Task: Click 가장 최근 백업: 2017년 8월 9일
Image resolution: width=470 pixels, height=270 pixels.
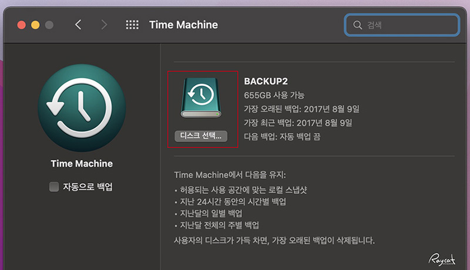Action: [x=298, y=123]
